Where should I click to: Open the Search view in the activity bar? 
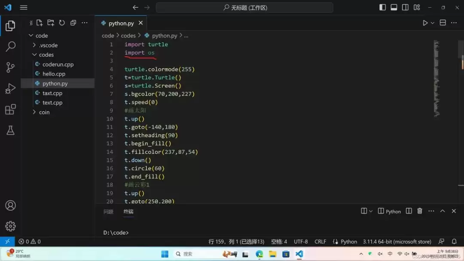click(10, 46)
